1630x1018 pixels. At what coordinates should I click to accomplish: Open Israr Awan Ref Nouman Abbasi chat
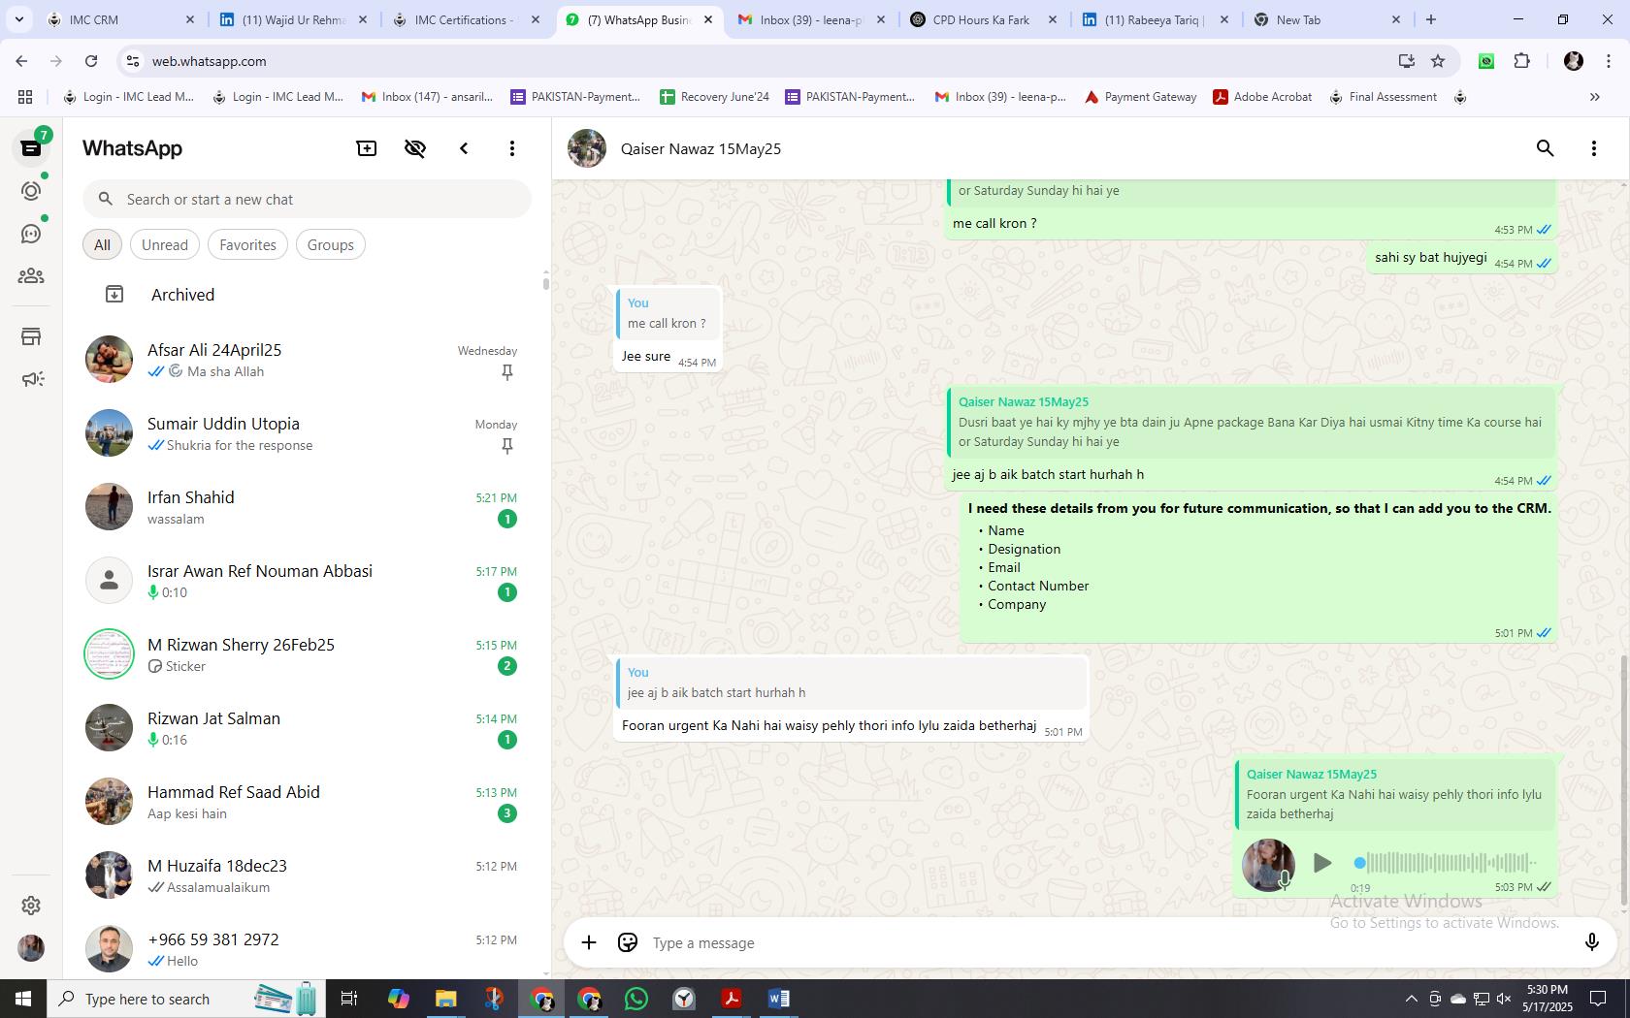307,581
